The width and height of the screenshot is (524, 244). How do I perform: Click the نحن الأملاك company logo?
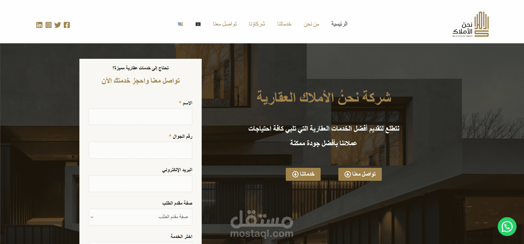471,24
